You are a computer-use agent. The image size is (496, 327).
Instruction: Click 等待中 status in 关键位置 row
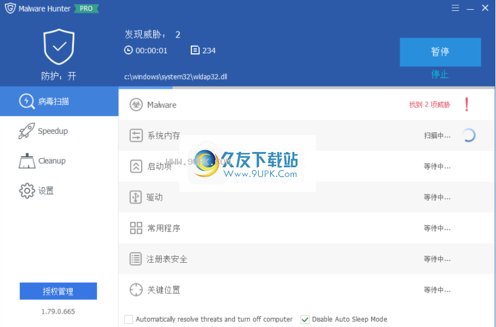437,290
